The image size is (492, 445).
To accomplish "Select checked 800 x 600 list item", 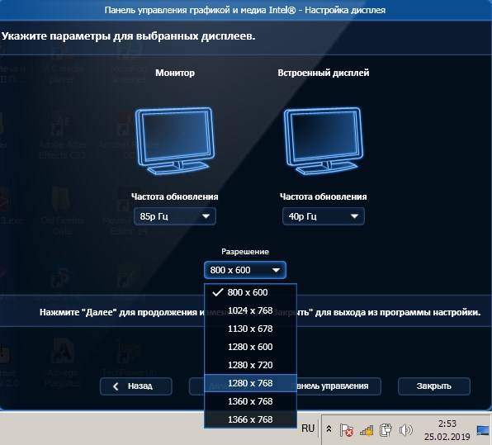I will click(250, 292).
